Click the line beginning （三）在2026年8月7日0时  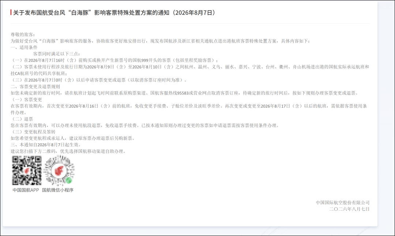click(99, 80)
